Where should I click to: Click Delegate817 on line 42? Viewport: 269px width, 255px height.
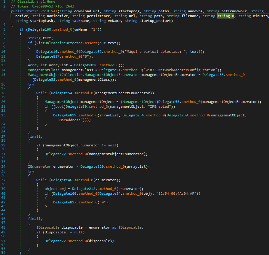point(65,202)
